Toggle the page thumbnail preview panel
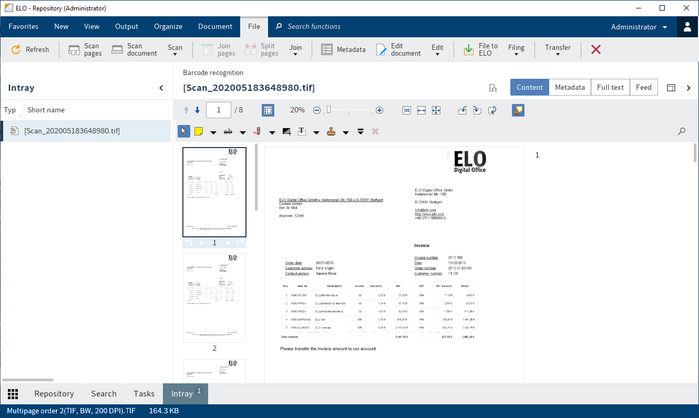The image size is (699, 418). click(268, 110)
